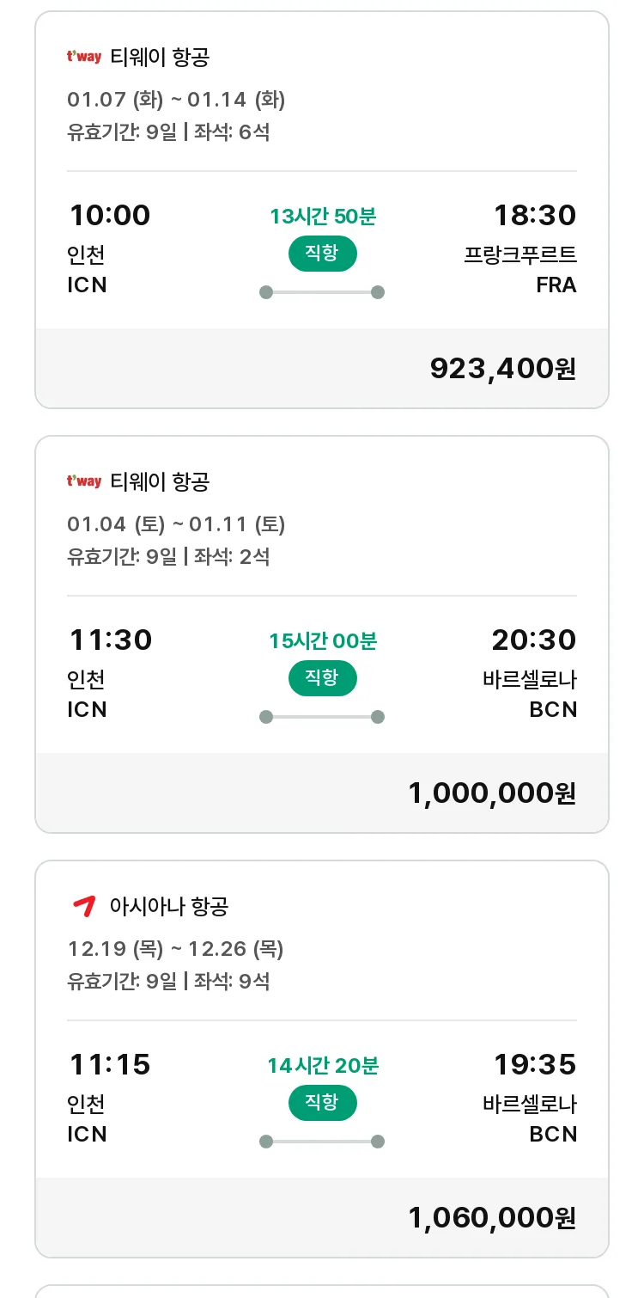The width and height of the screenshot is (644, 1298).
Task: Tap the 직항 badge on the 11:30 departure flight
Action: [322, 678]
